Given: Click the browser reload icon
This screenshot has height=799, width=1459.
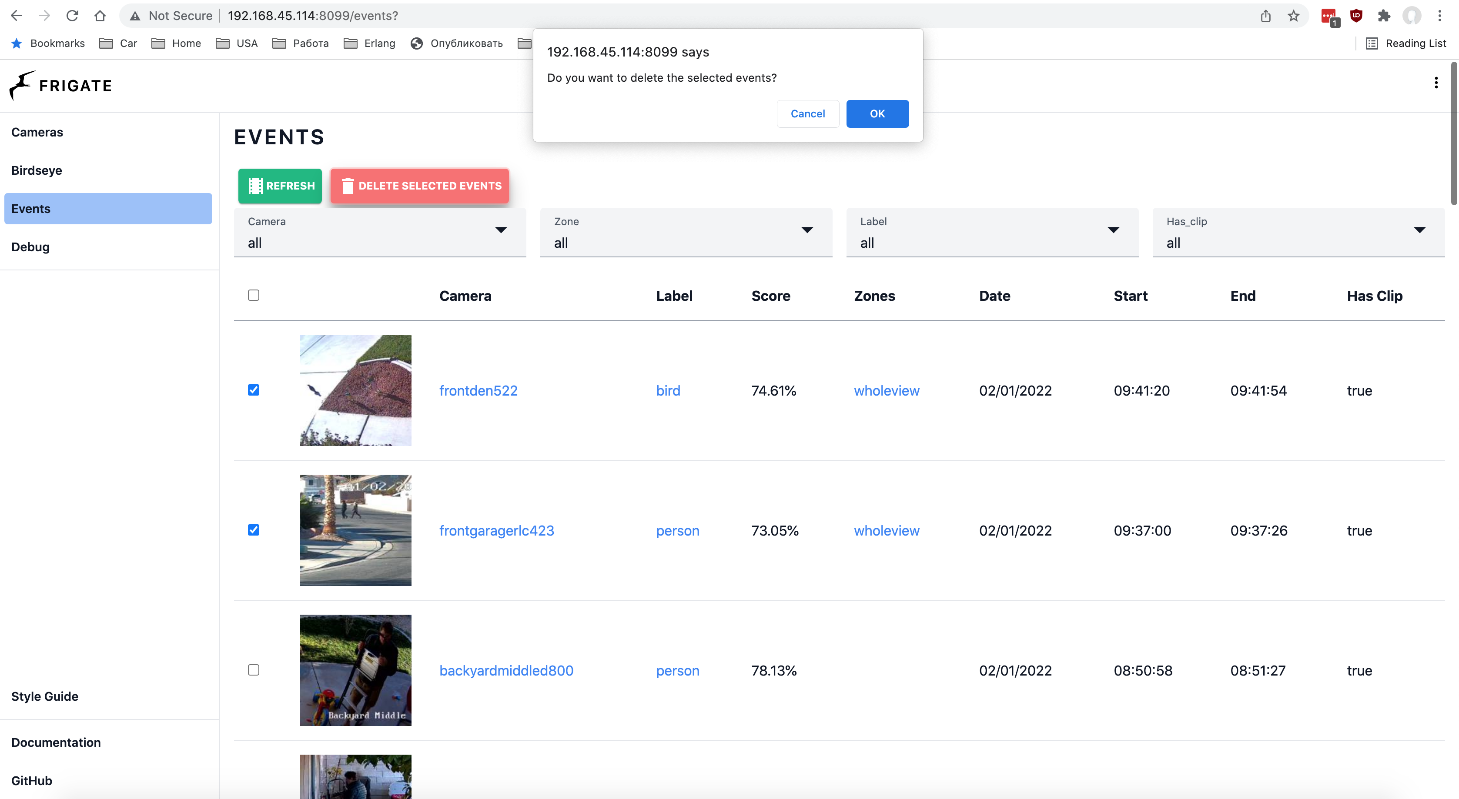Looking at the screenshot, I should coord(72,16).
